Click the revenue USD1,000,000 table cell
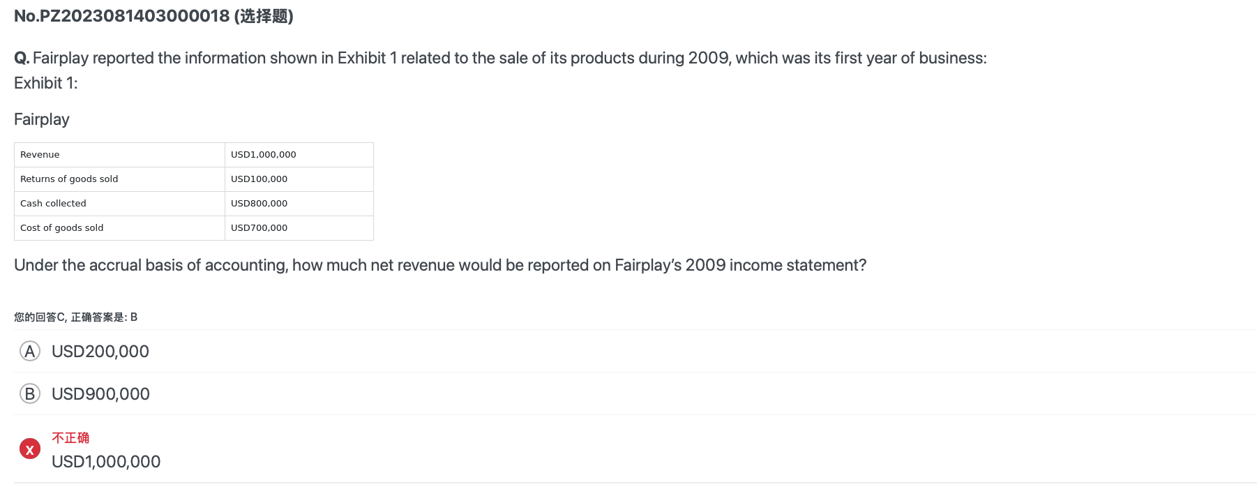 pos(299,155)
